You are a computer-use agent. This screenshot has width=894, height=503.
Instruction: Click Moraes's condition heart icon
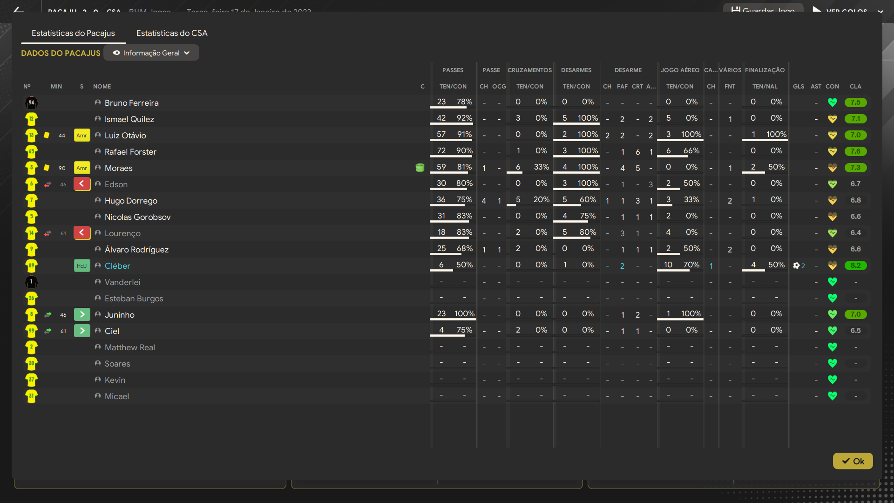[x=833, y=168]
